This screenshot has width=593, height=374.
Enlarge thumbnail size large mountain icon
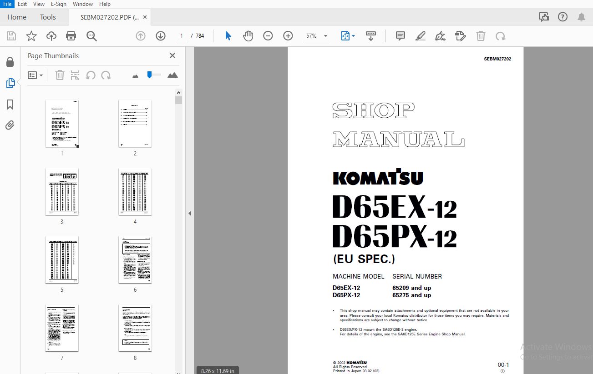[172, 75]
